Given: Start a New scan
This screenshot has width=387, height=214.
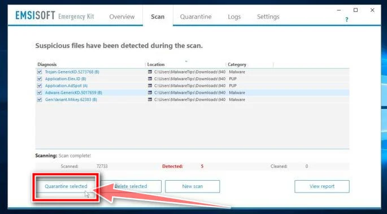Looking at the screenshot, I should [193, 186].
